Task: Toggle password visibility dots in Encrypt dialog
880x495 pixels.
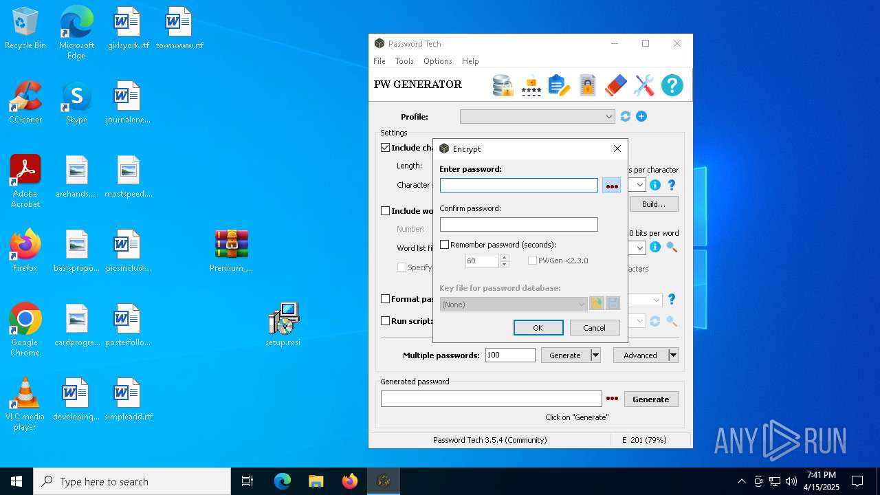Action: [x=612, y=186]
